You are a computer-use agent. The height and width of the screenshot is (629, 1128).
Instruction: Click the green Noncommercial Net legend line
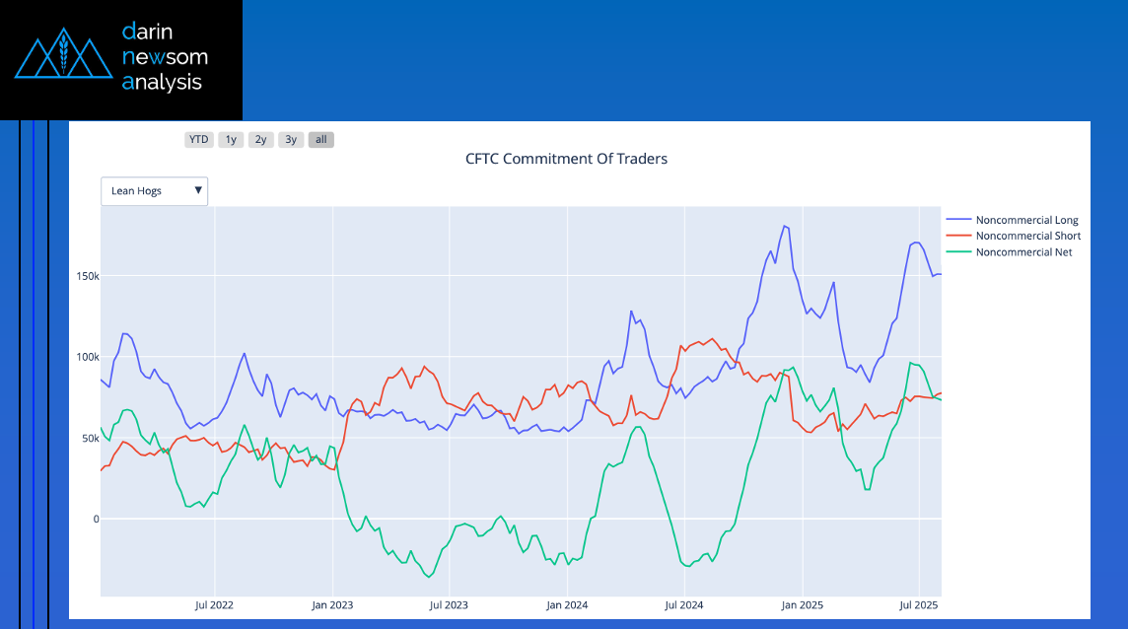[958, 251]
